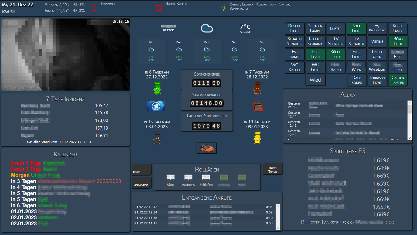Viewport: 417px width, 235px height.
Task: Click the incidence value 173,00
Action: coord(101,120)
